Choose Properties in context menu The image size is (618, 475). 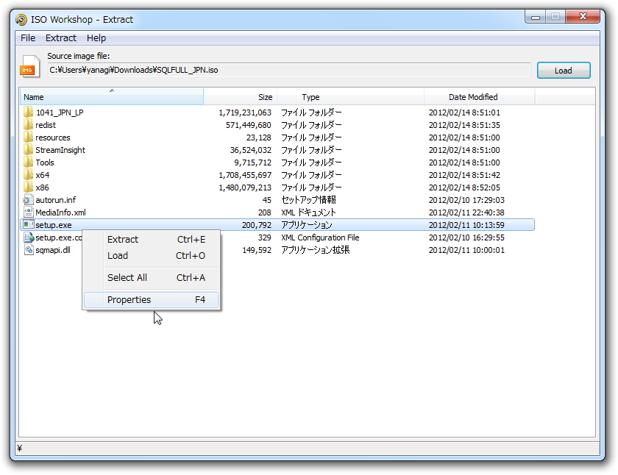click(152, 300)
